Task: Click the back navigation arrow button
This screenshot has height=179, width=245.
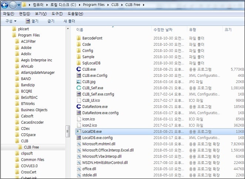Action: (4, 5)
